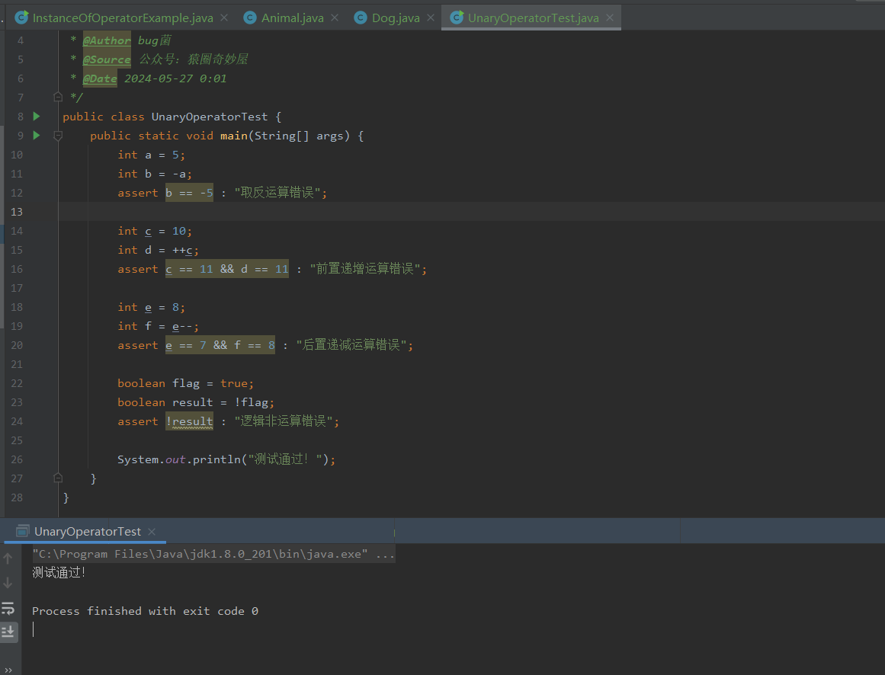The image size is (885, 675).
Task: Click the int f = e-- statement
Action: point(158,326)
